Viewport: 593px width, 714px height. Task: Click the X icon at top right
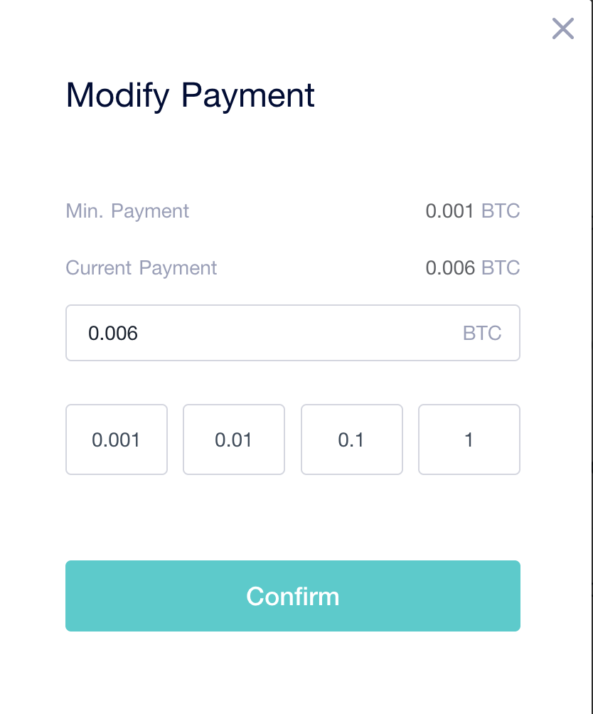(x=563, y=28)
